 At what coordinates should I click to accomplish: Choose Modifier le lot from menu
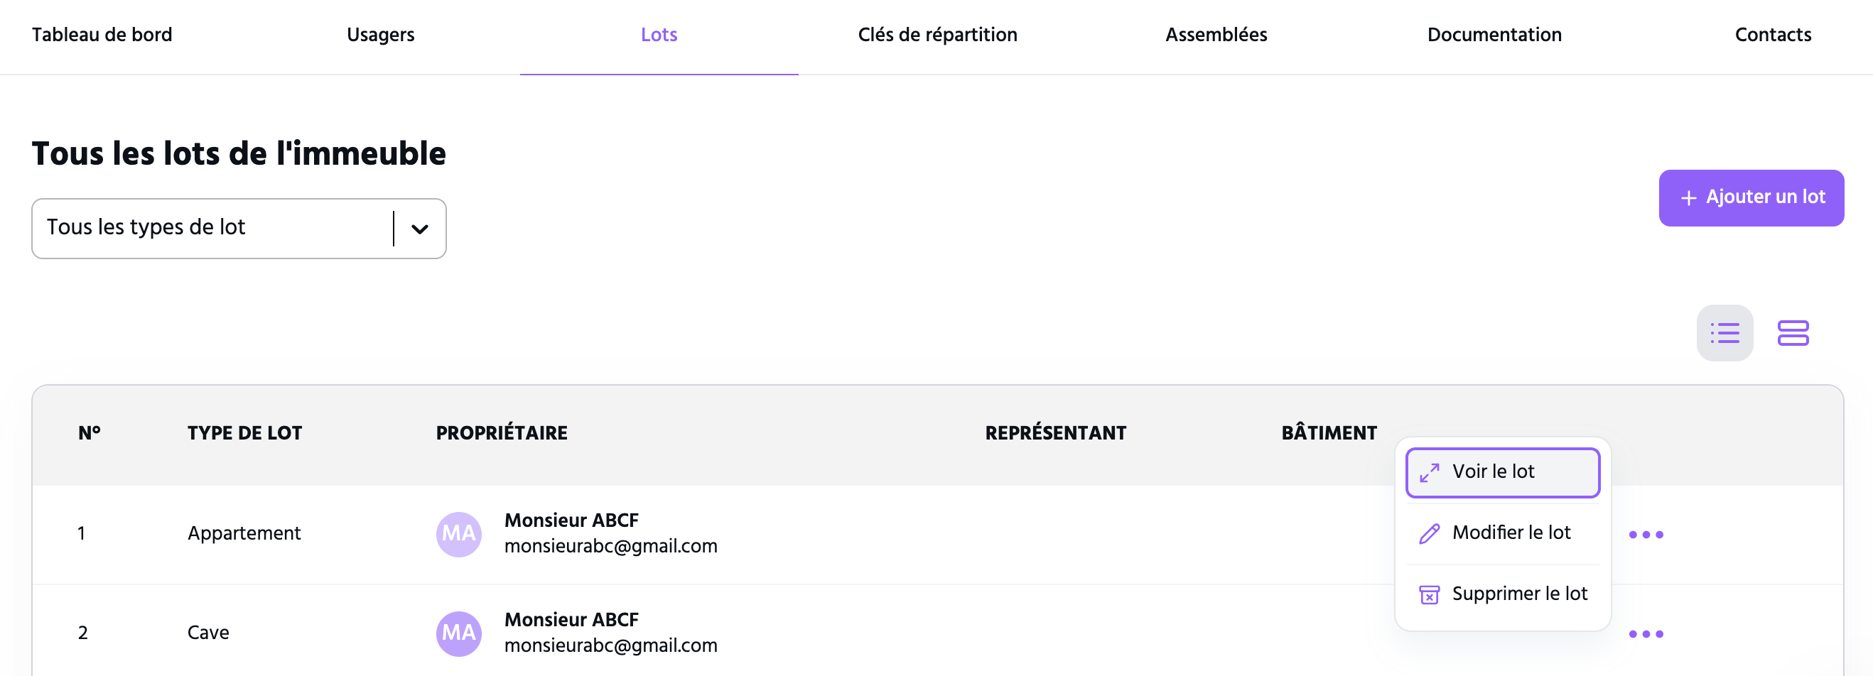pyautogui.click(x=1502, y=533)
